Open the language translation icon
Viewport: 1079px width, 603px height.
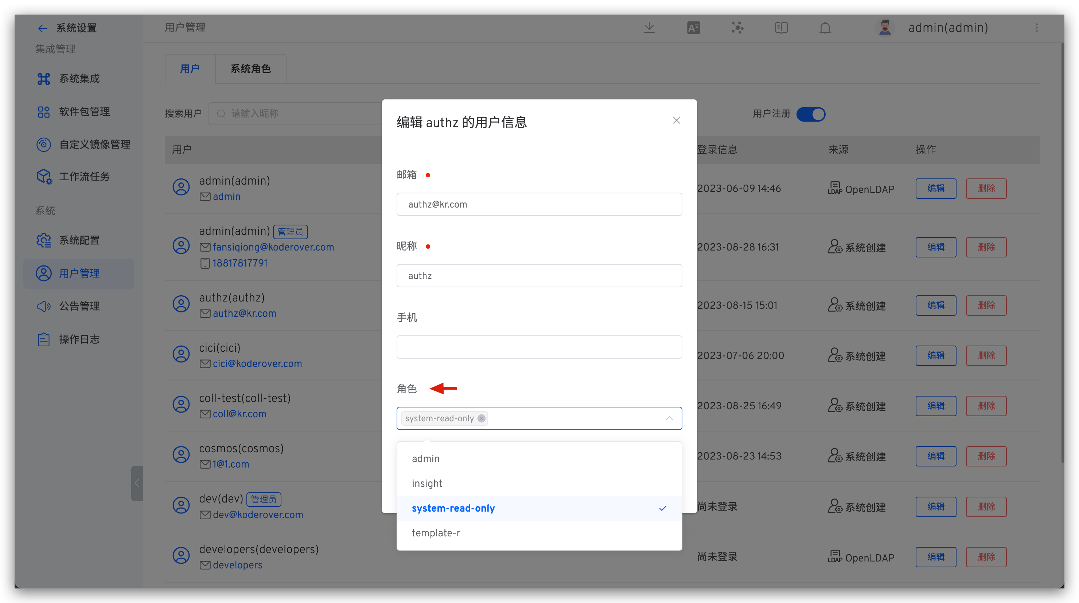tap(693, 28)
